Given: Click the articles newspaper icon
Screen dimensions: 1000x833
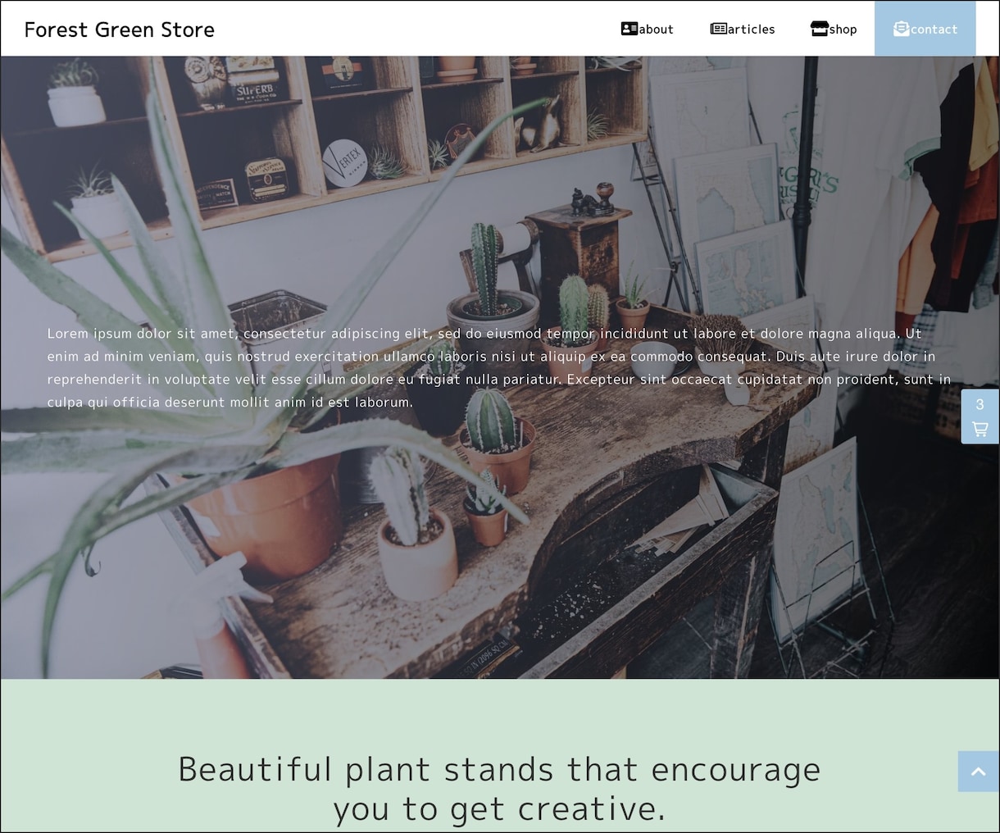Looking at the screenshot, I should [x=719, y=29].
